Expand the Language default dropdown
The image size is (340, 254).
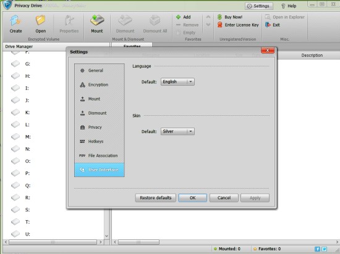[177, 82]
